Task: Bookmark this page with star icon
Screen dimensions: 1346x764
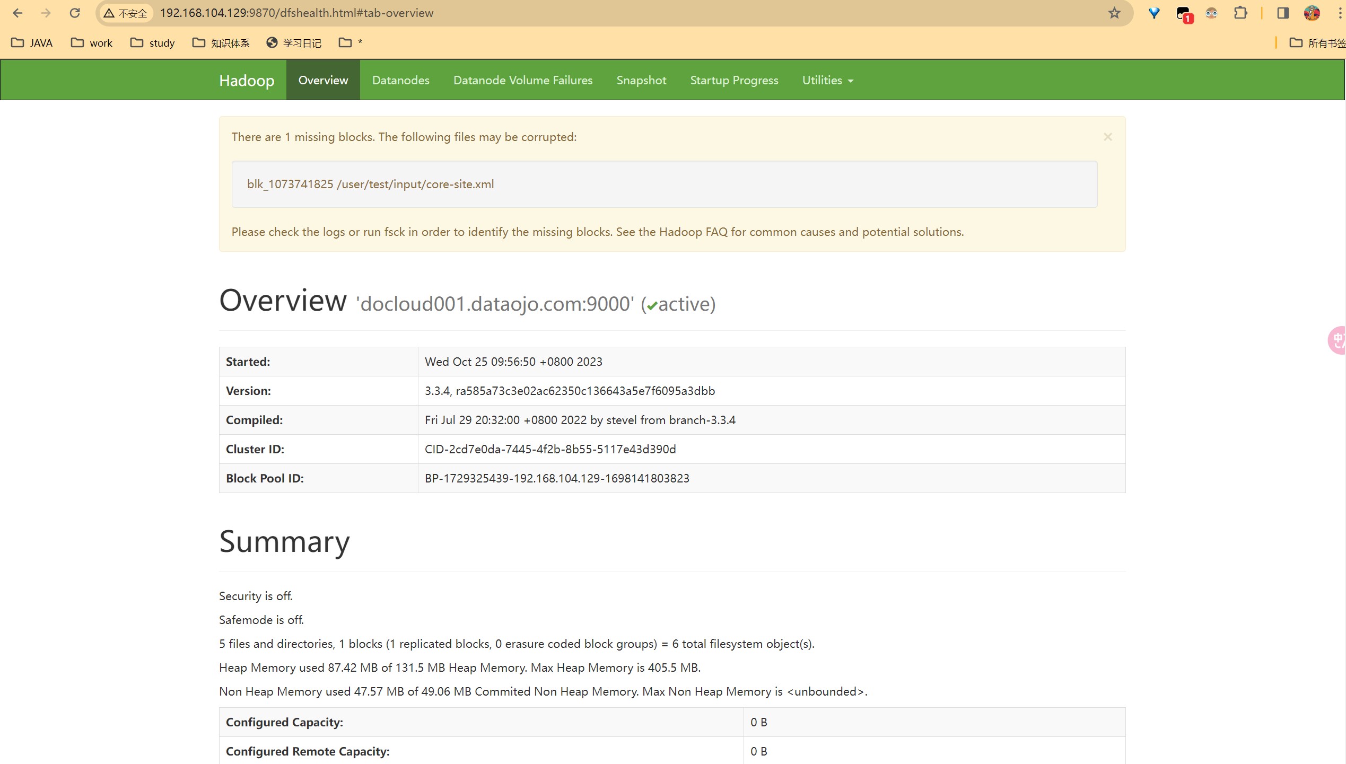Action: pos(1114,13)
